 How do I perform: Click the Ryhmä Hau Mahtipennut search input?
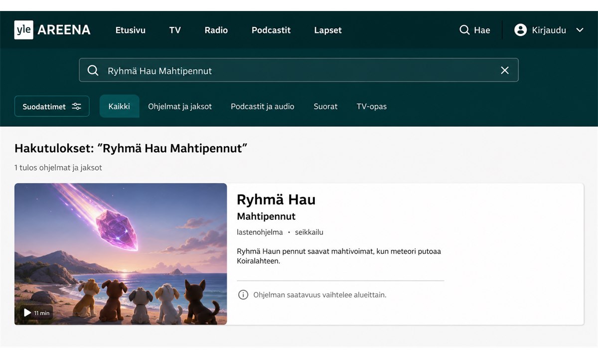(299, 70)
